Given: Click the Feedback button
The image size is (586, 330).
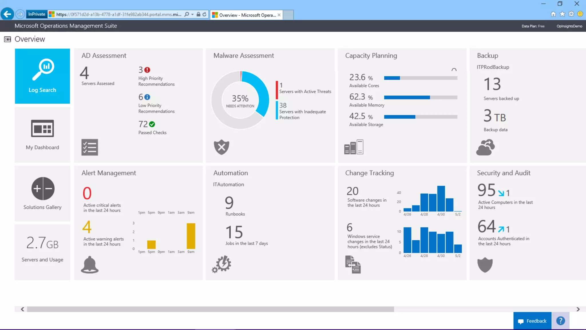Looking at the screenshot, I should tap(532, 321).
